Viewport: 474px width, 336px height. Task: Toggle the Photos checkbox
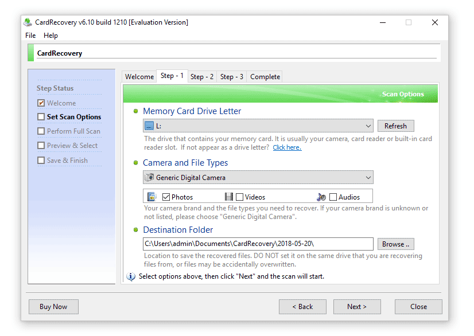click(x=166, y=197)
